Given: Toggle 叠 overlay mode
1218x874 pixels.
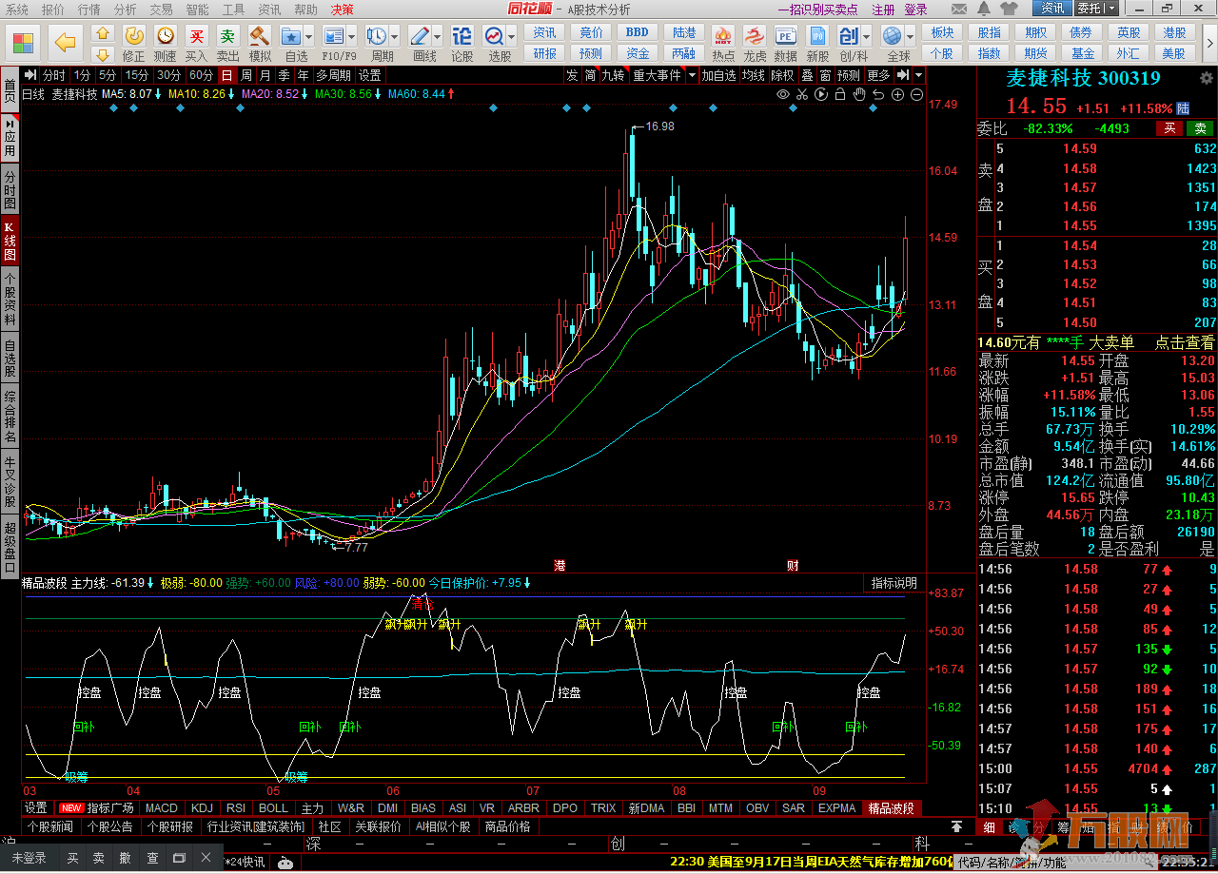Looking at the screenshot, I should [x=807, y=75].
